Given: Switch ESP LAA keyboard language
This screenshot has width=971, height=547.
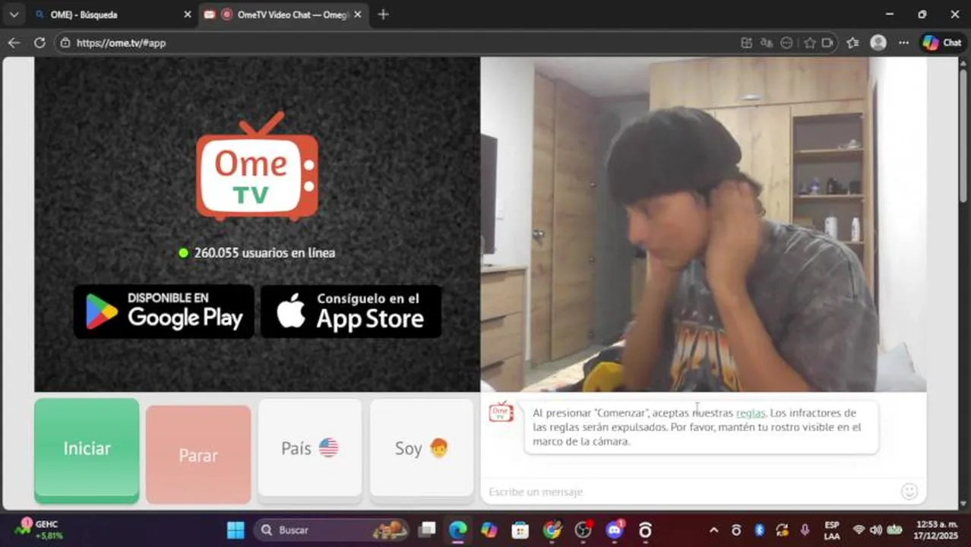Looking at the screenshot, I should [832, 530].
